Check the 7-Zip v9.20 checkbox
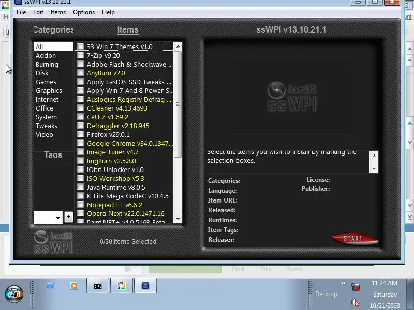The width and height of the screenshot is (414, 310). click(81, 55)
